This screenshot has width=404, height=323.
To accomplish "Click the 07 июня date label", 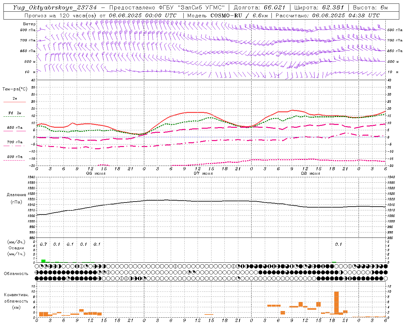I will (x=203, y=173).
